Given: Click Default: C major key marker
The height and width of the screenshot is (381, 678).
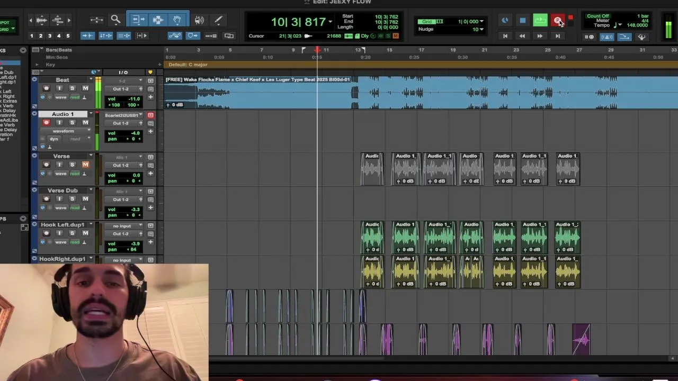Looking at the screenshot, I should point(188,65).
